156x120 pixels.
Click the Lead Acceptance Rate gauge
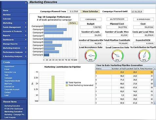click(x=90, y=56)
